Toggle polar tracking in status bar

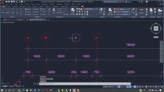(119, 87)
